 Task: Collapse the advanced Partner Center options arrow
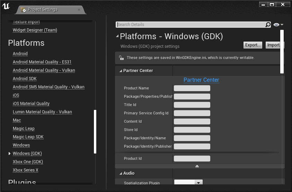pos(197,166)
